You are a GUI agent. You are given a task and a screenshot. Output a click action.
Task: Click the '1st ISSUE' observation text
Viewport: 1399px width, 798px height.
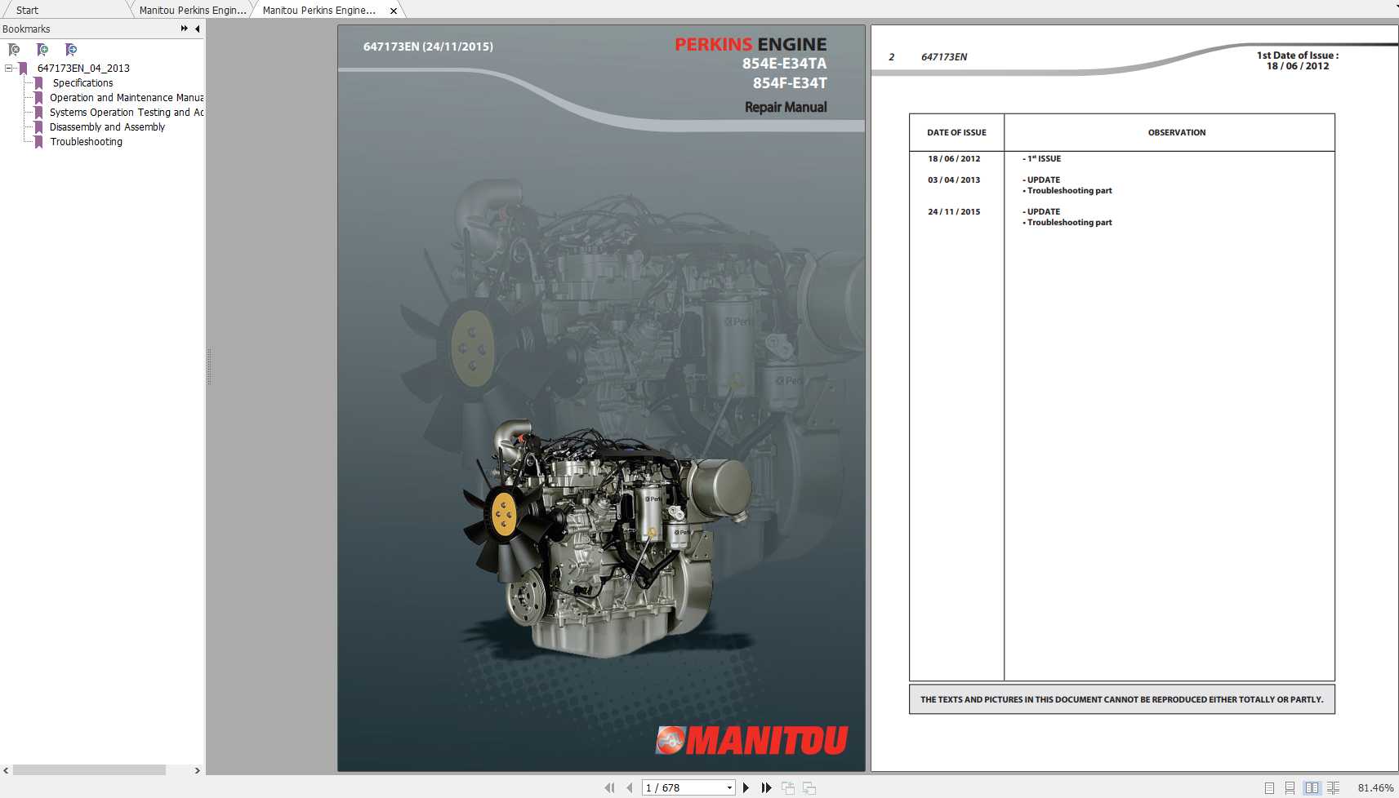[x=1042, y=158]
